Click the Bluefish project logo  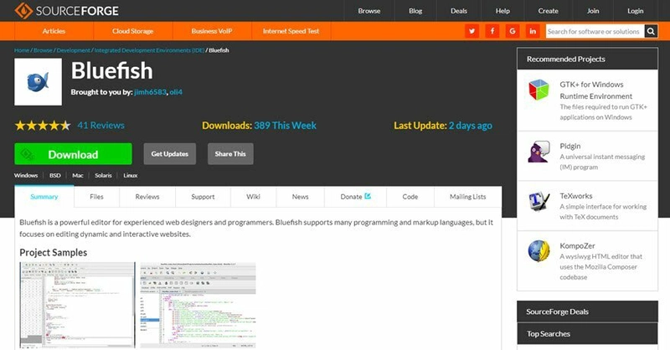tap(38, 82)
